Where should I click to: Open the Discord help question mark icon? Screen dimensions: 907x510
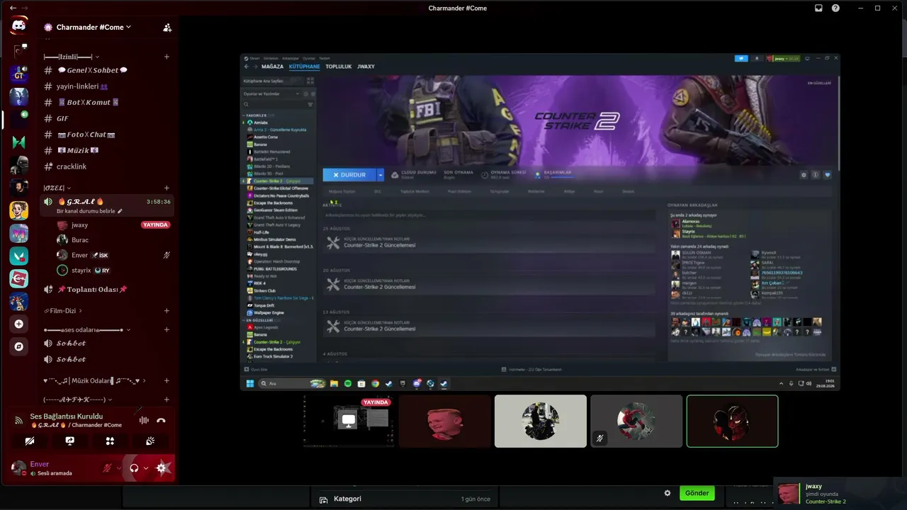coord(835,8)
